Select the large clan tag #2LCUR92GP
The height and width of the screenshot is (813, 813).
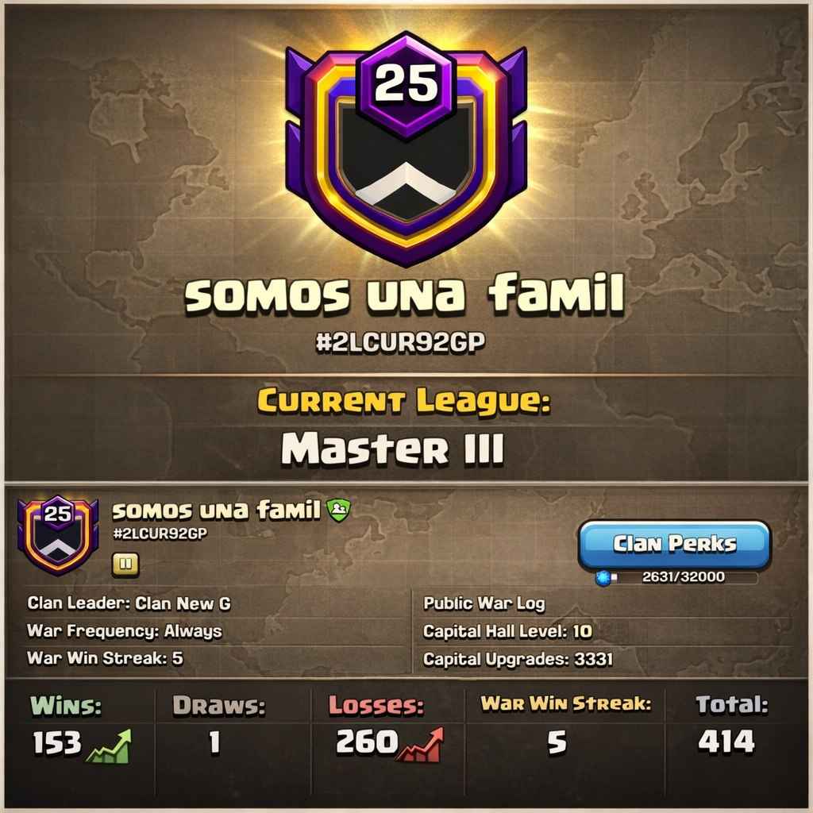pyautogui.click(x=401, y=343)
